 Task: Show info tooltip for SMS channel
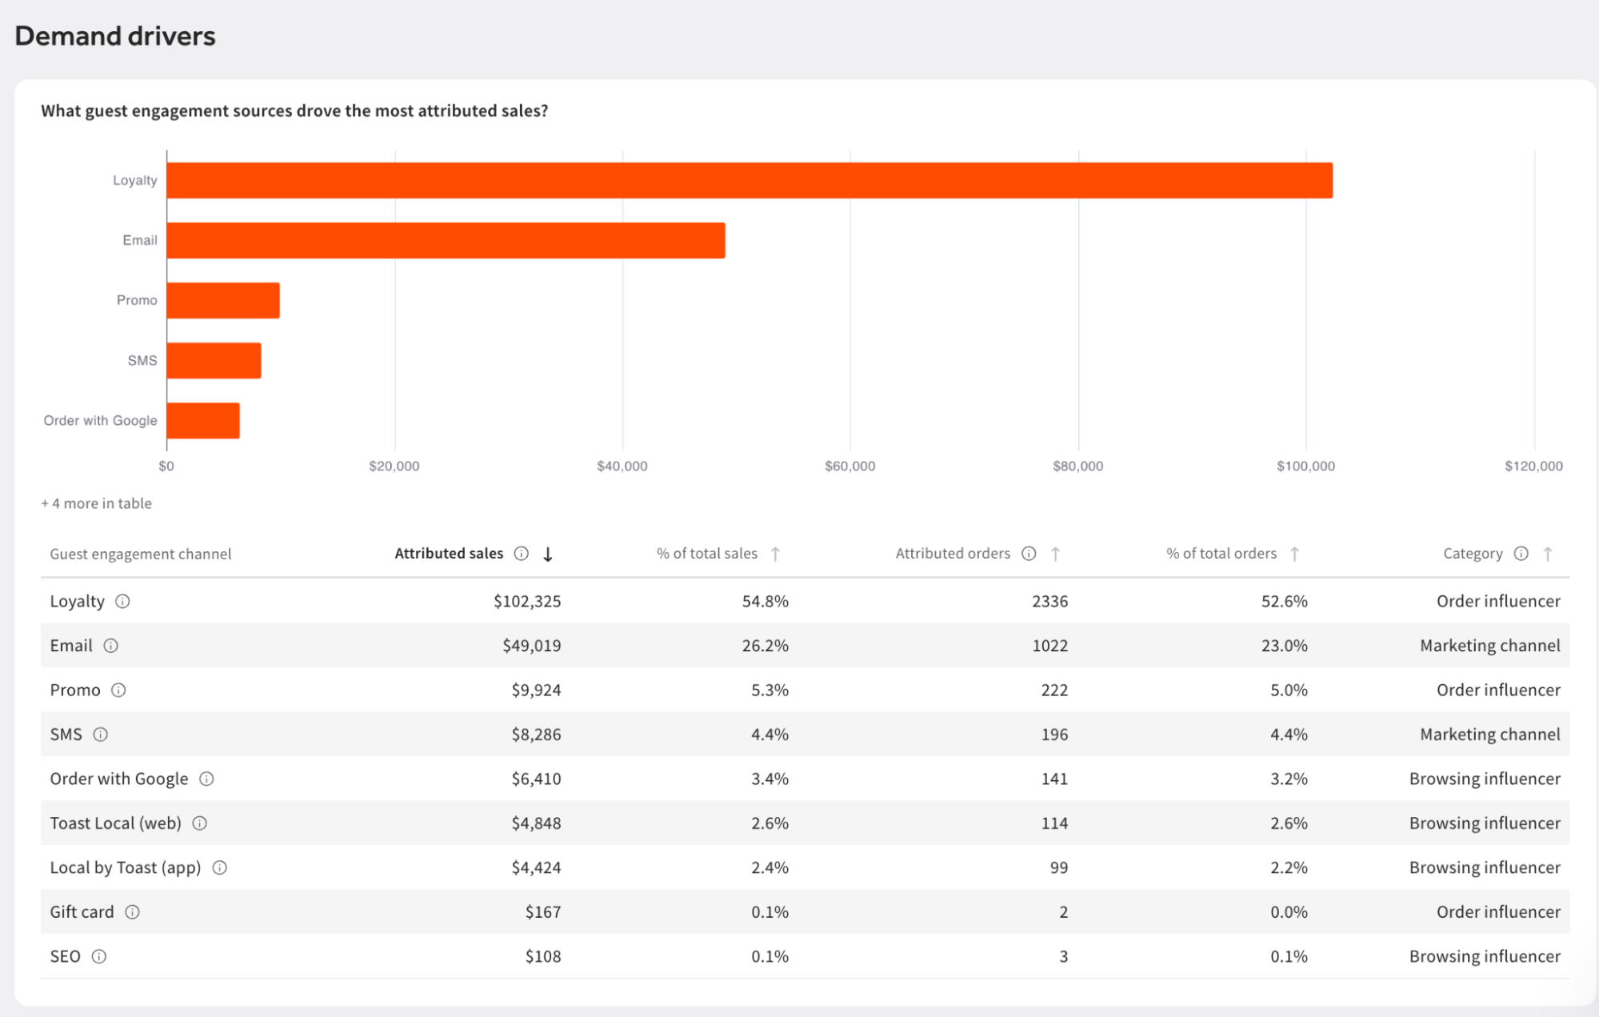click(x=101, y=735)
